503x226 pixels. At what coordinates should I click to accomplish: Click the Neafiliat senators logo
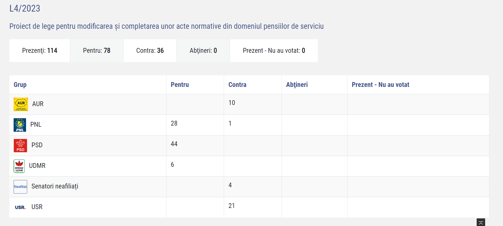click(x=20, y=187)
